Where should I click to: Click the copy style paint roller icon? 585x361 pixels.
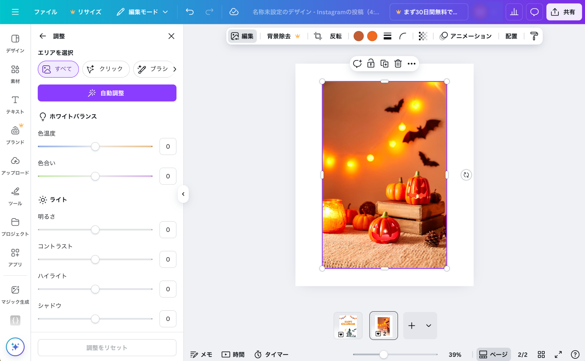534,36
